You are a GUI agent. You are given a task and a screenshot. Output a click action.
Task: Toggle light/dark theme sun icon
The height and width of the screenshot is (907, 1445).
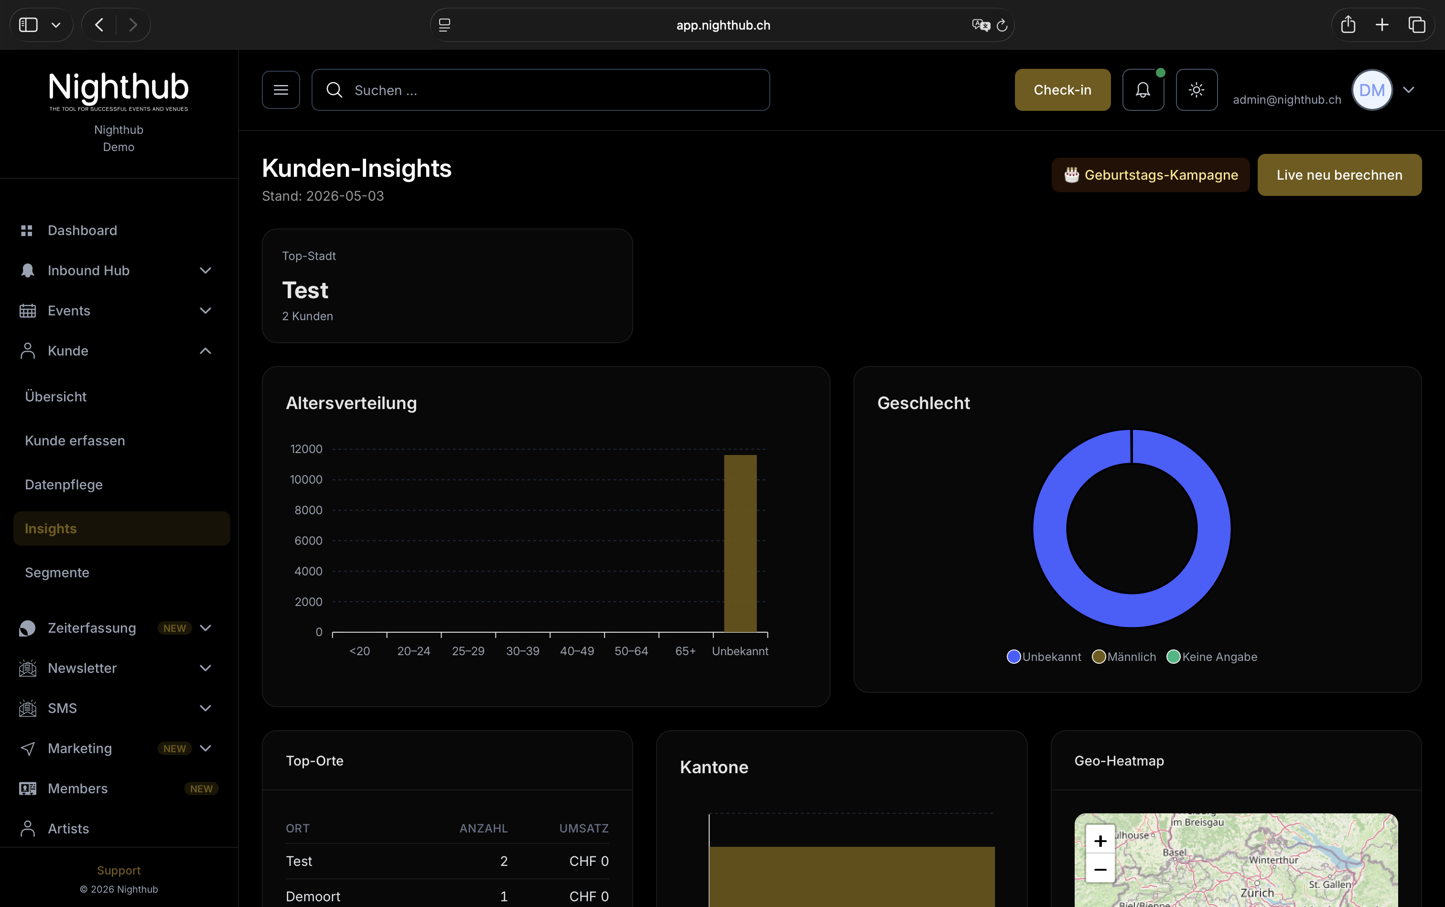click(1196, 90)
